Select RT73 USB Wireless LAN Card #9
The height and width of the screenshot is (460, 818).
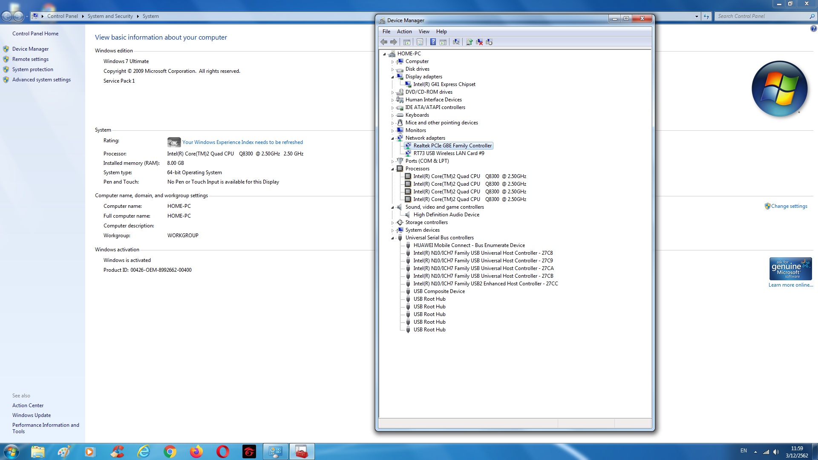[449, 153]
